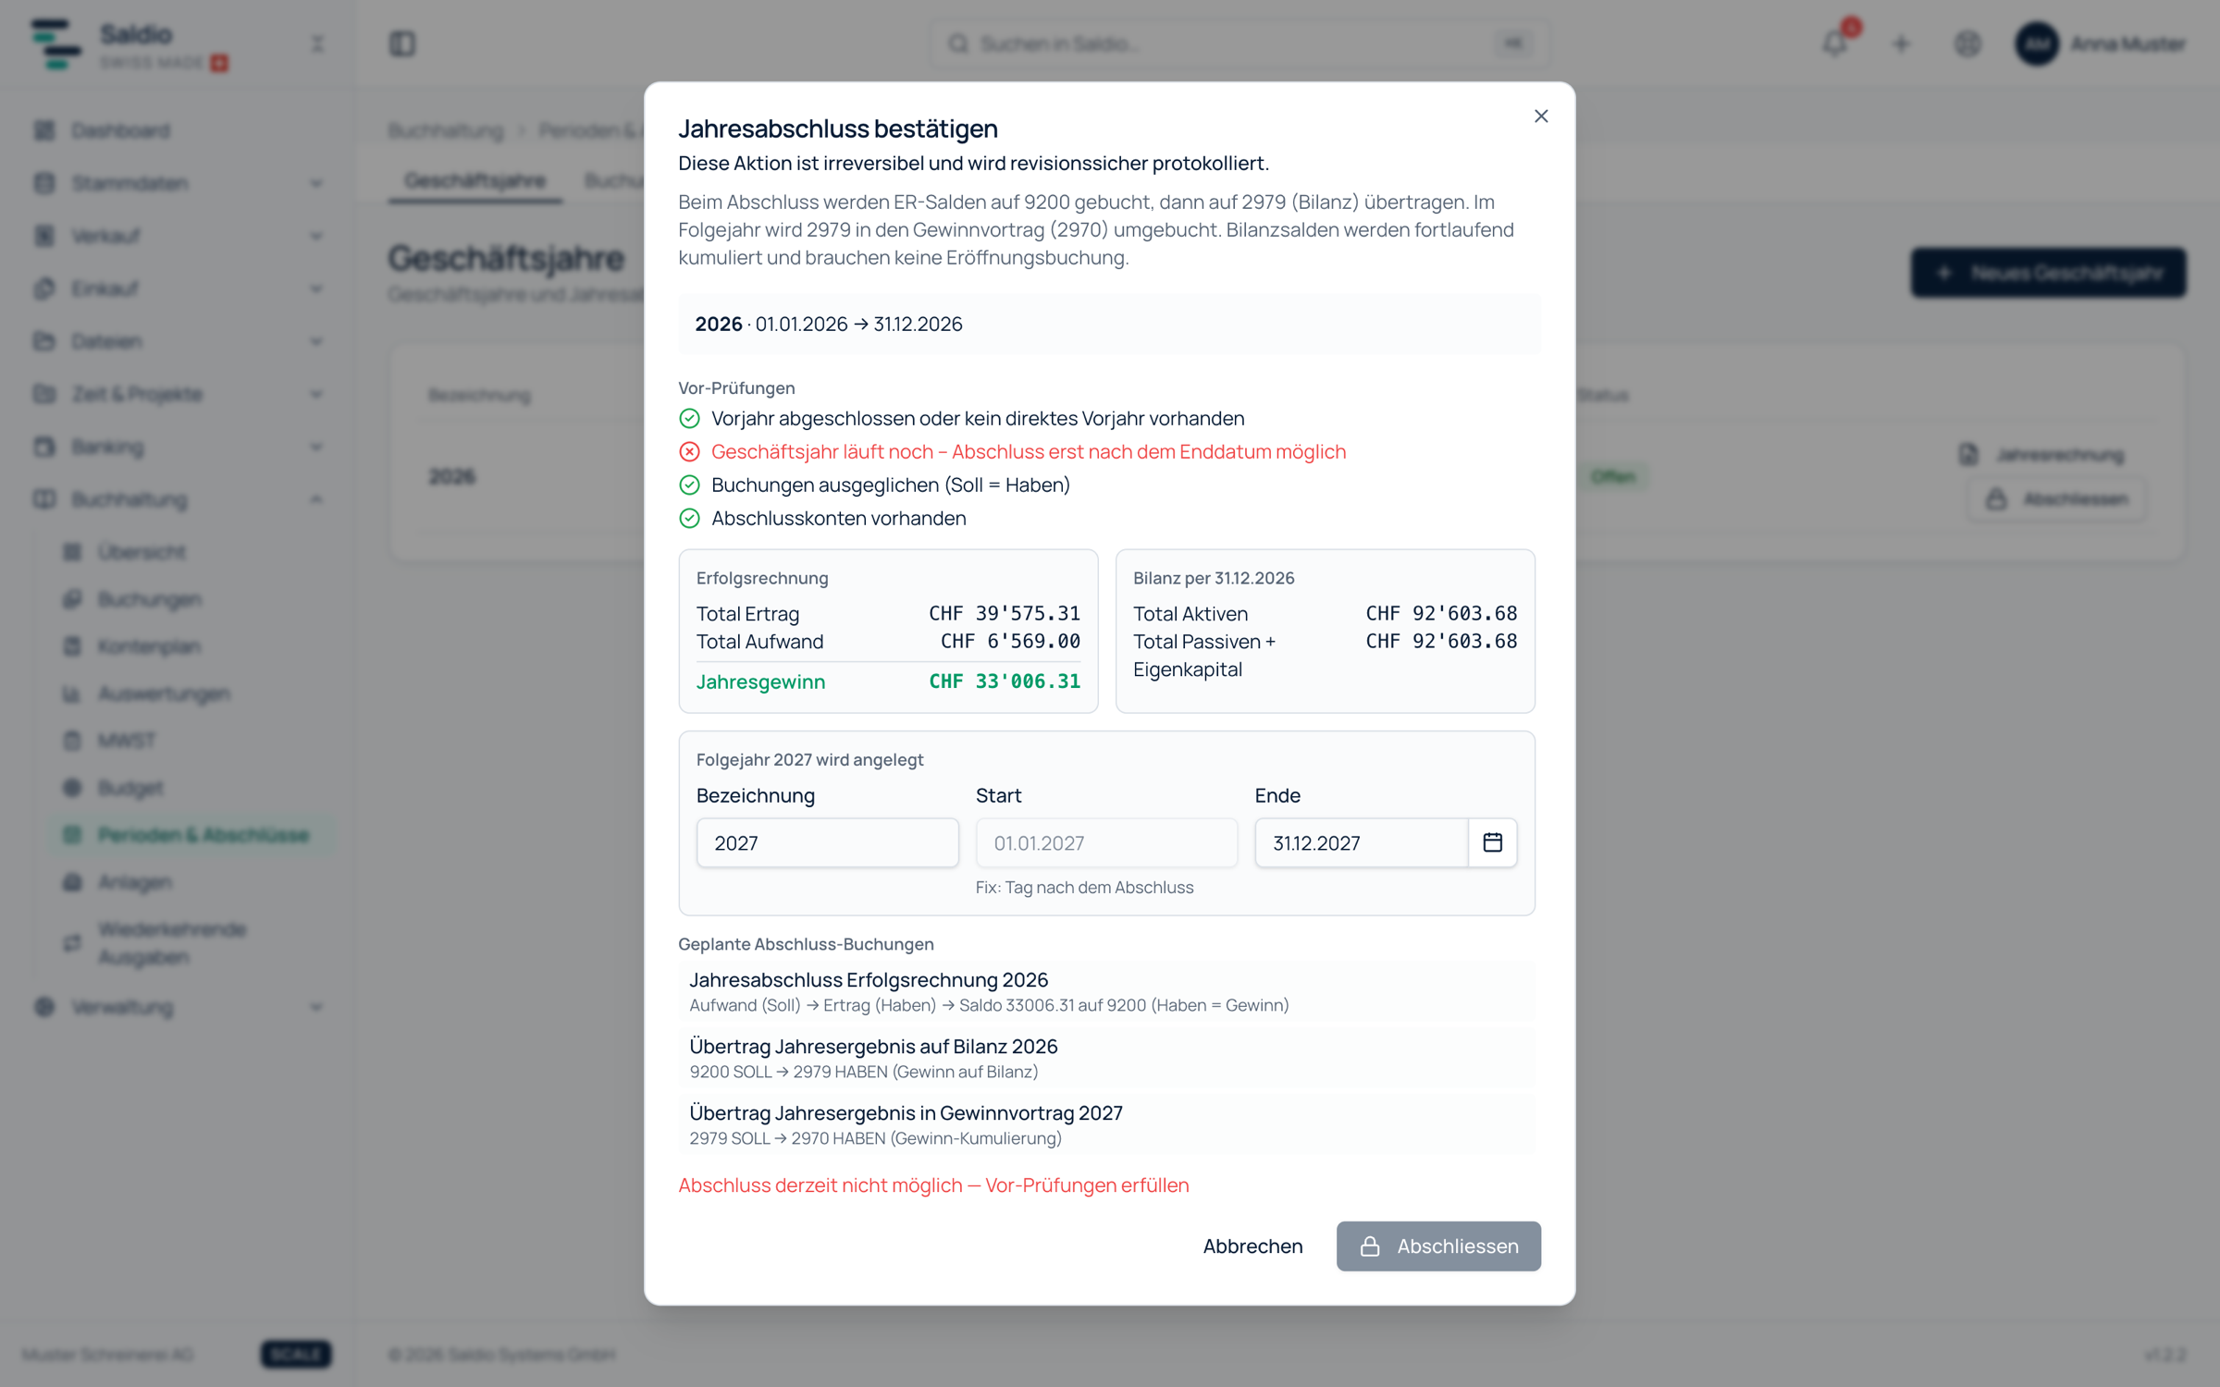Open Übersicht under Buchhaltung

pos(192,552)
